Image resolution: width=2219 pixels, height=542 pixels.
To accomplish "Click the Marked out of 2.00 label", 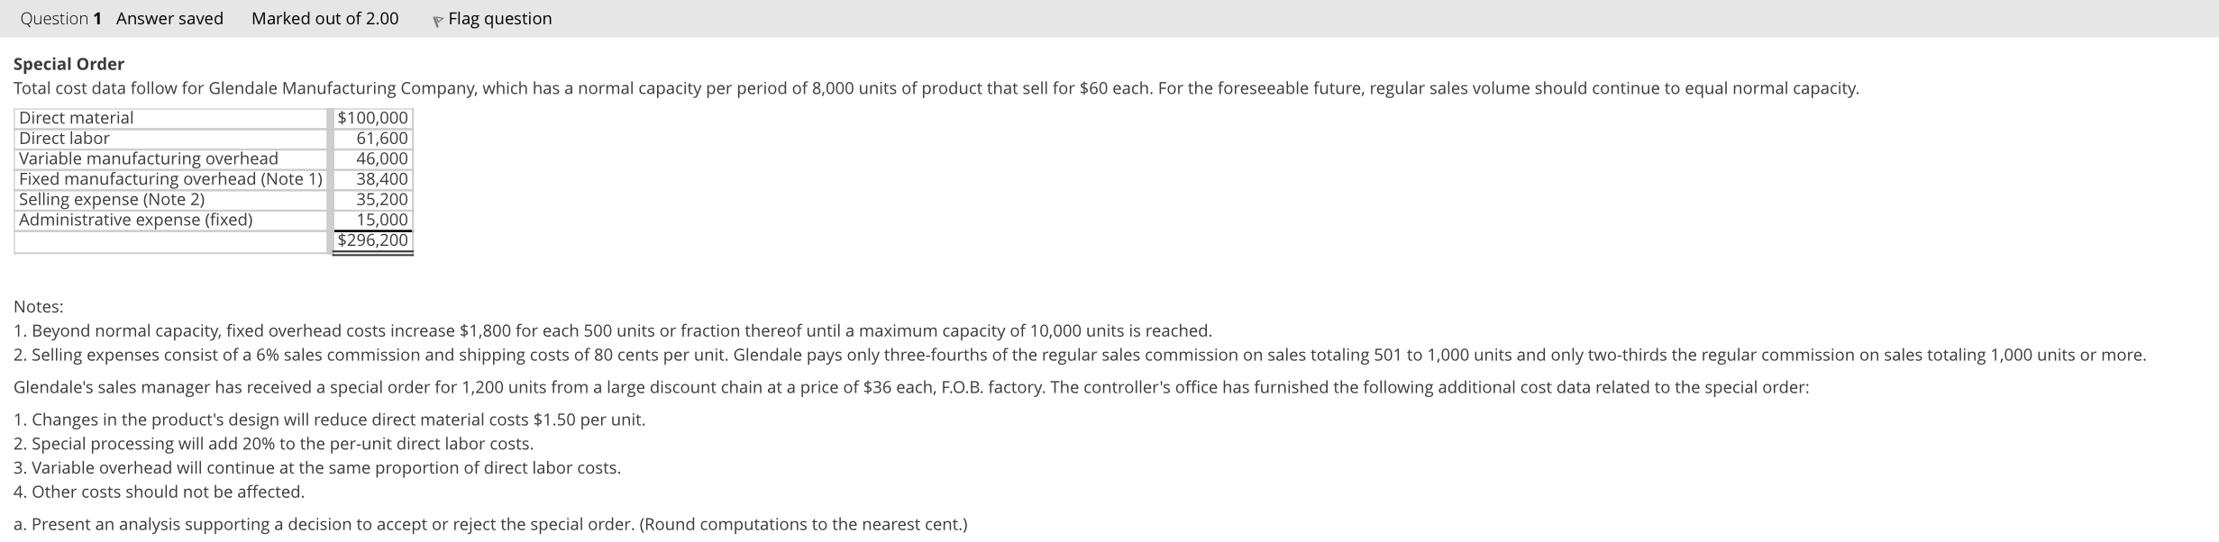I will (x=324, y=18).
